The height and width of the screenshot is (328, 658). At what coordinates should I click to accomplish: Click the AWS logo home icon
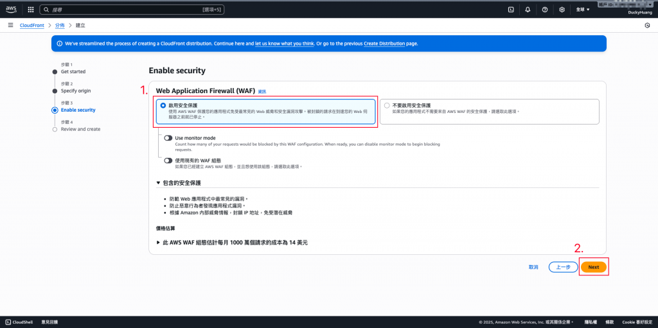coord(11,9)
